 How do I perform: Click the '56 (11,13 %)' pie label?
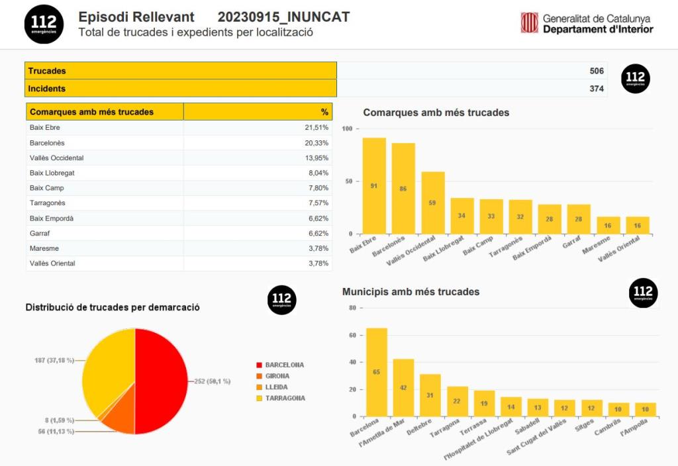pyautogui.click(x=56, y=432)
